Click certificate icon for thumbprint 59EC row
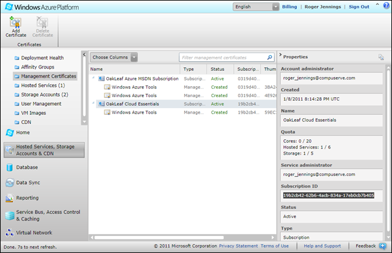The width and height of the screenshot is (392, 253). 107,112
